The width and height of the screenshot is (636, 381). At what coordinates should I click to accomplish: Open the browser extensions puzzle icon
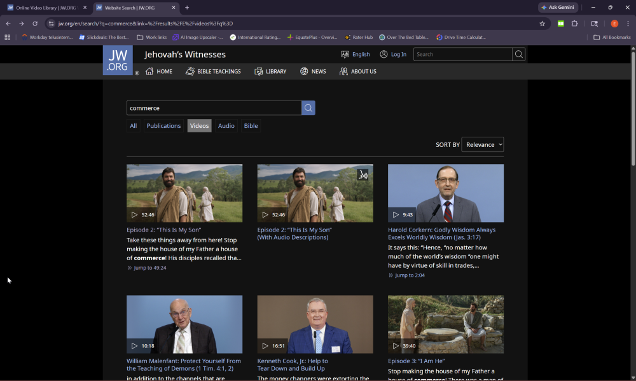574,24
